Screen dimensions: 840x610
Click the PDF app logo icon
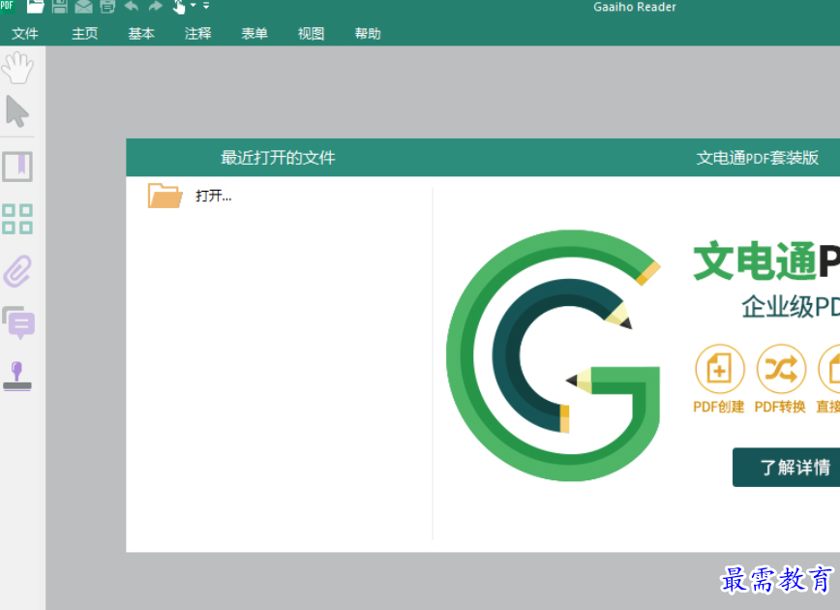click(x=8, y=6)
